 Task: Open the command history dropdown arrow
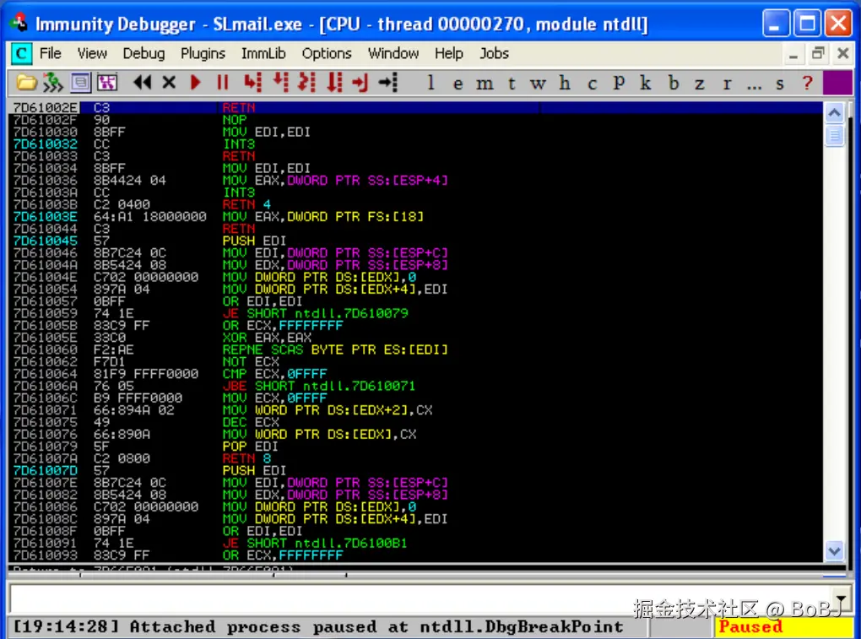(842, 598)
